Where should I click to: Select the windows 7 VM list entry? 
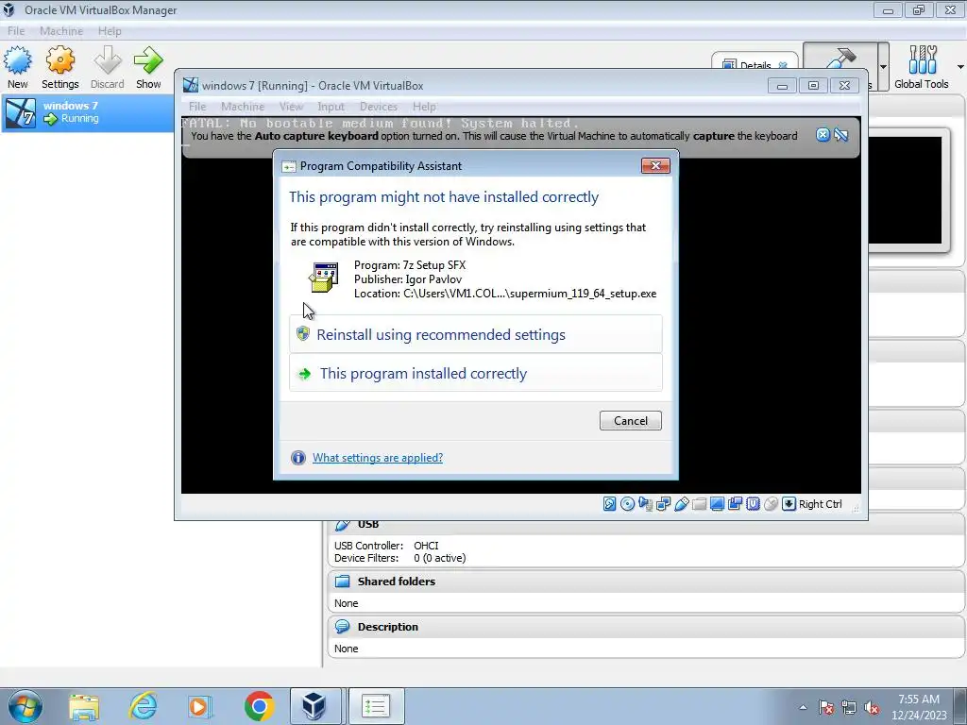[x=87, y=113]
